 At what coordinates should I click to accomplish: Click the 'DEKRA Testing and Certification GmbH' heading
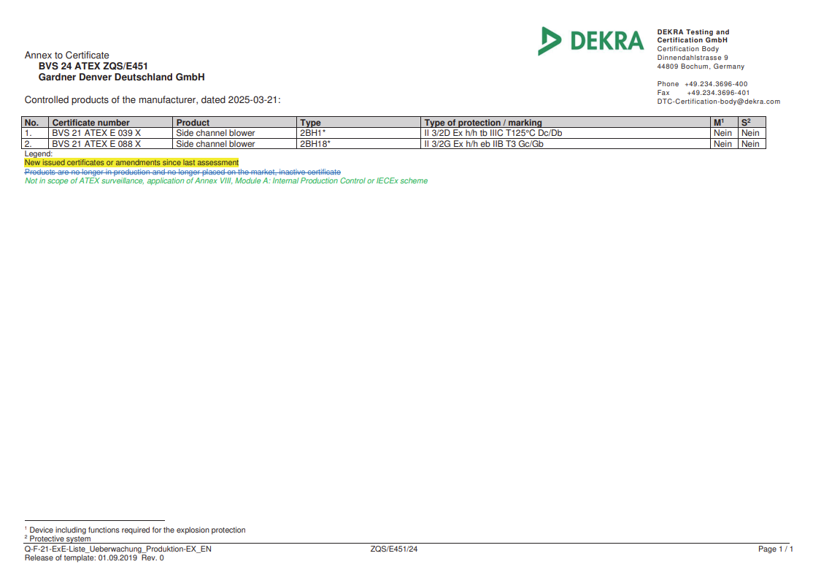pyautogui.click(x=693, y=36)
